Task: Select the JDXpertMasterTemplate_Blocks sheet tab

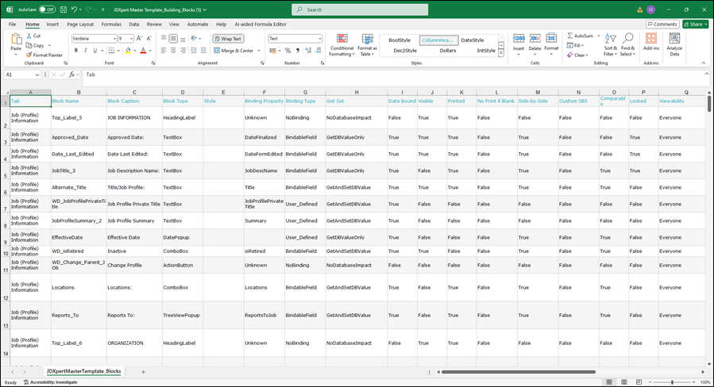Action: (83, 372)
